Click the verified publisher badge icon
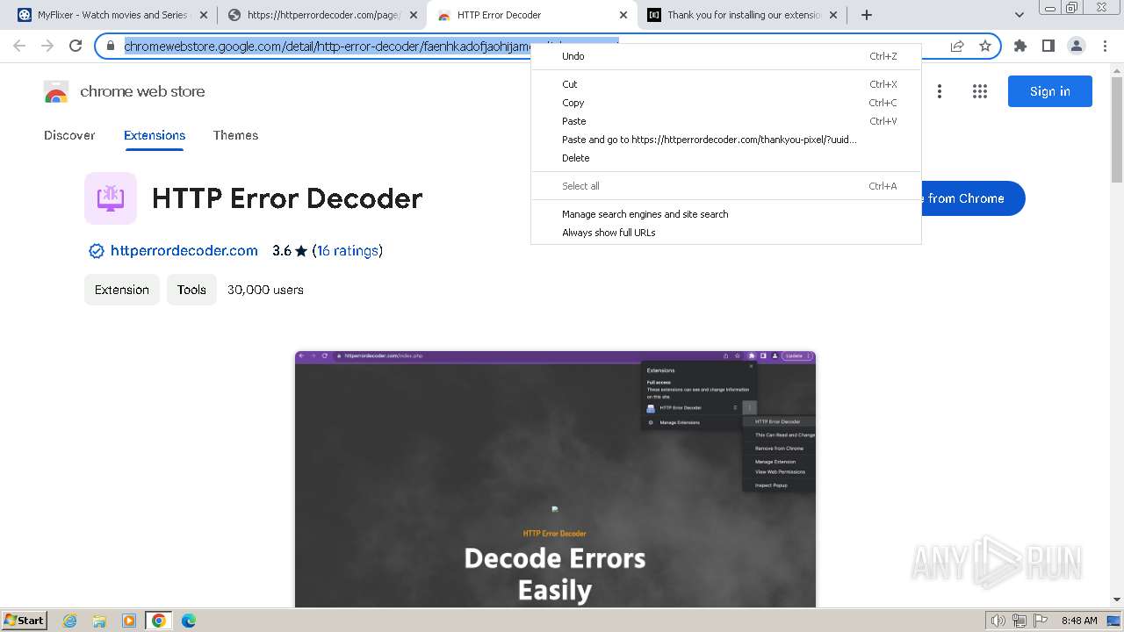The width and height of the screenshot is (1124, 632). pyautogui.click(x=97, y=251)
